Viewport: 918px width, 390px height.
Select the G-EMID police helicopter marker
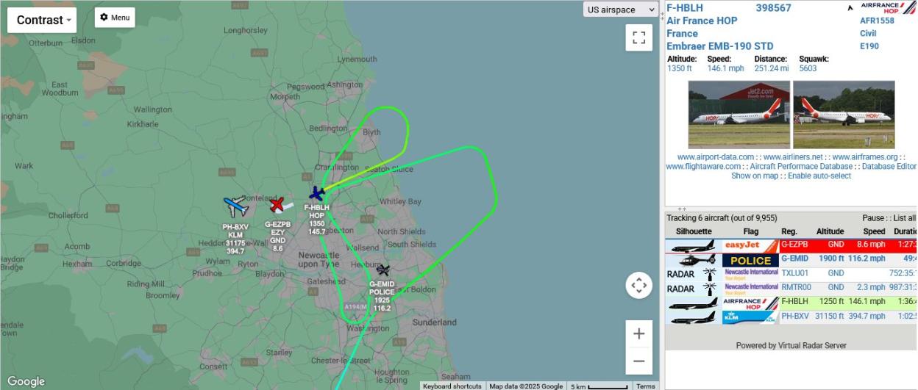click(x=382, y=270)
